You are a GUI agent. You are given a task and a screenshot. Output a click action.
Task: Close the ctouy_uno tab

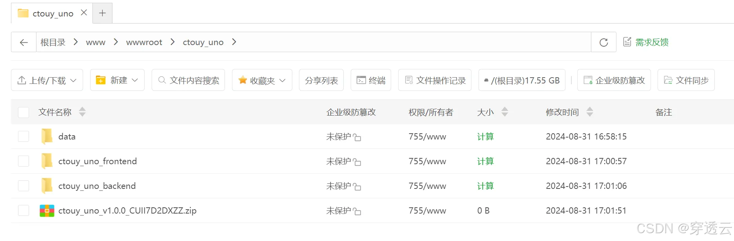pyautogui.click(x=84, y=13)
